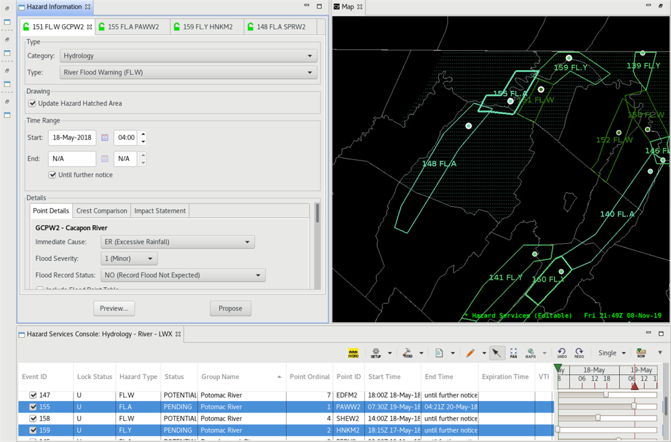671x442 pixels.
Task: Click the HYDRO perspective icon
Action: (354, 353)
